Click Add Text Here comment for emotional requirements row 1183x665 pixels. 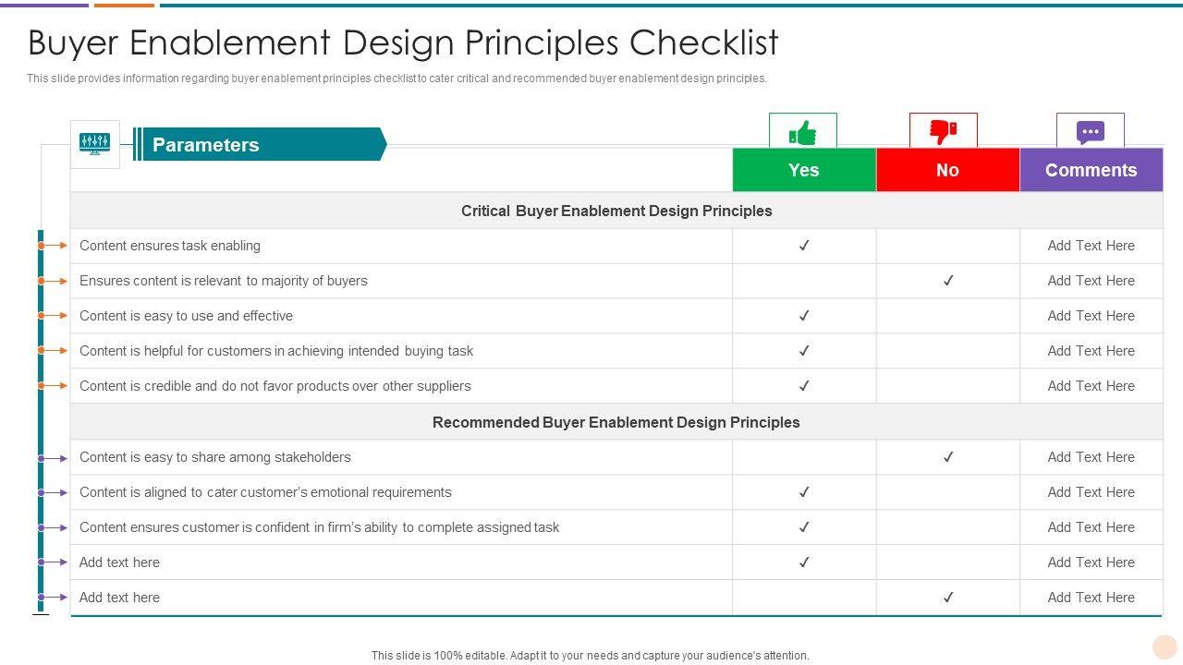click(x=1092, y=492)
